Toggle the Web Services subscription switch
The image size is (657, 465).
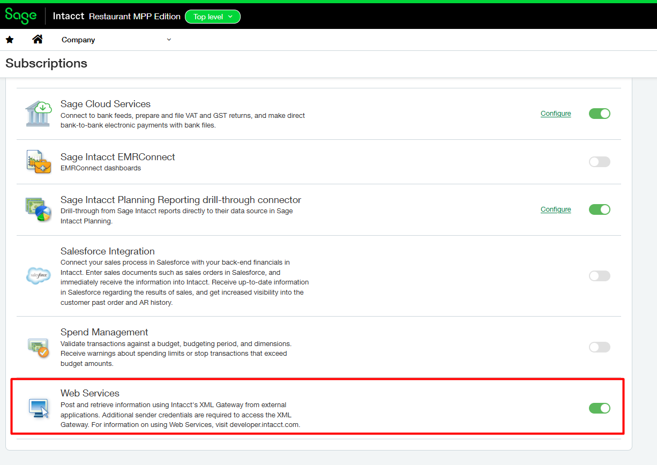pyautogui.click(x=599, y=408)
